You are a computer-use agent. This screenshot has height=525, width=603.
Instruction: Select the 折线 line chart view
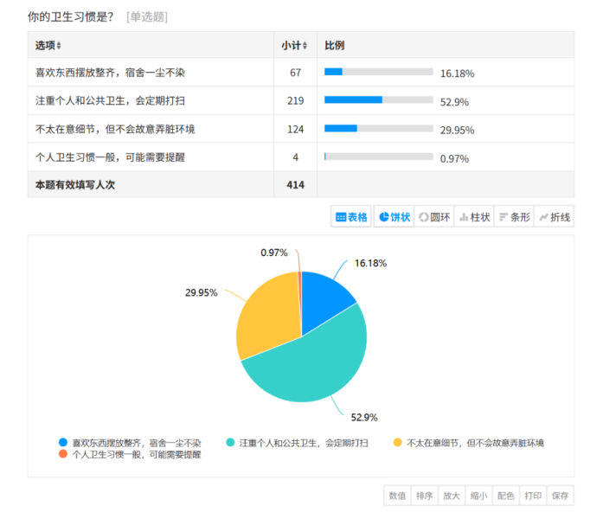pos(554,217)
